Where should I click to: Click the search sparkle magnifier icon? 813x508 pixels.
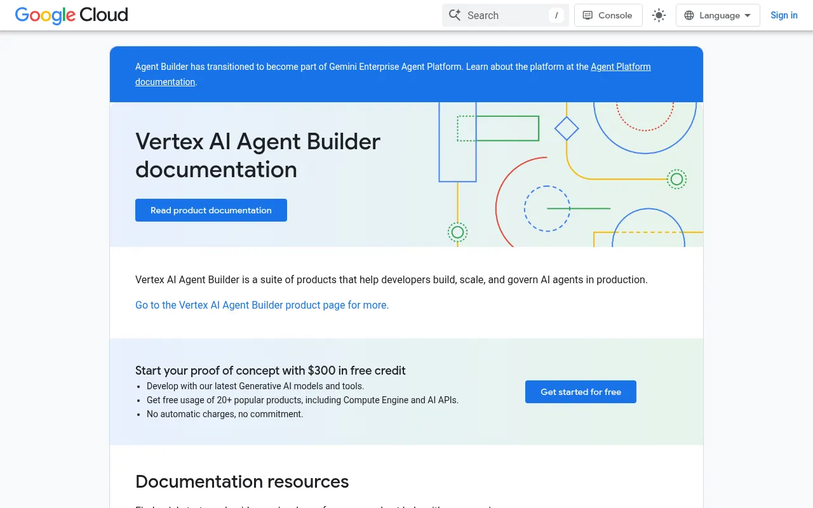pyautogui.click(x=455, y=15)
